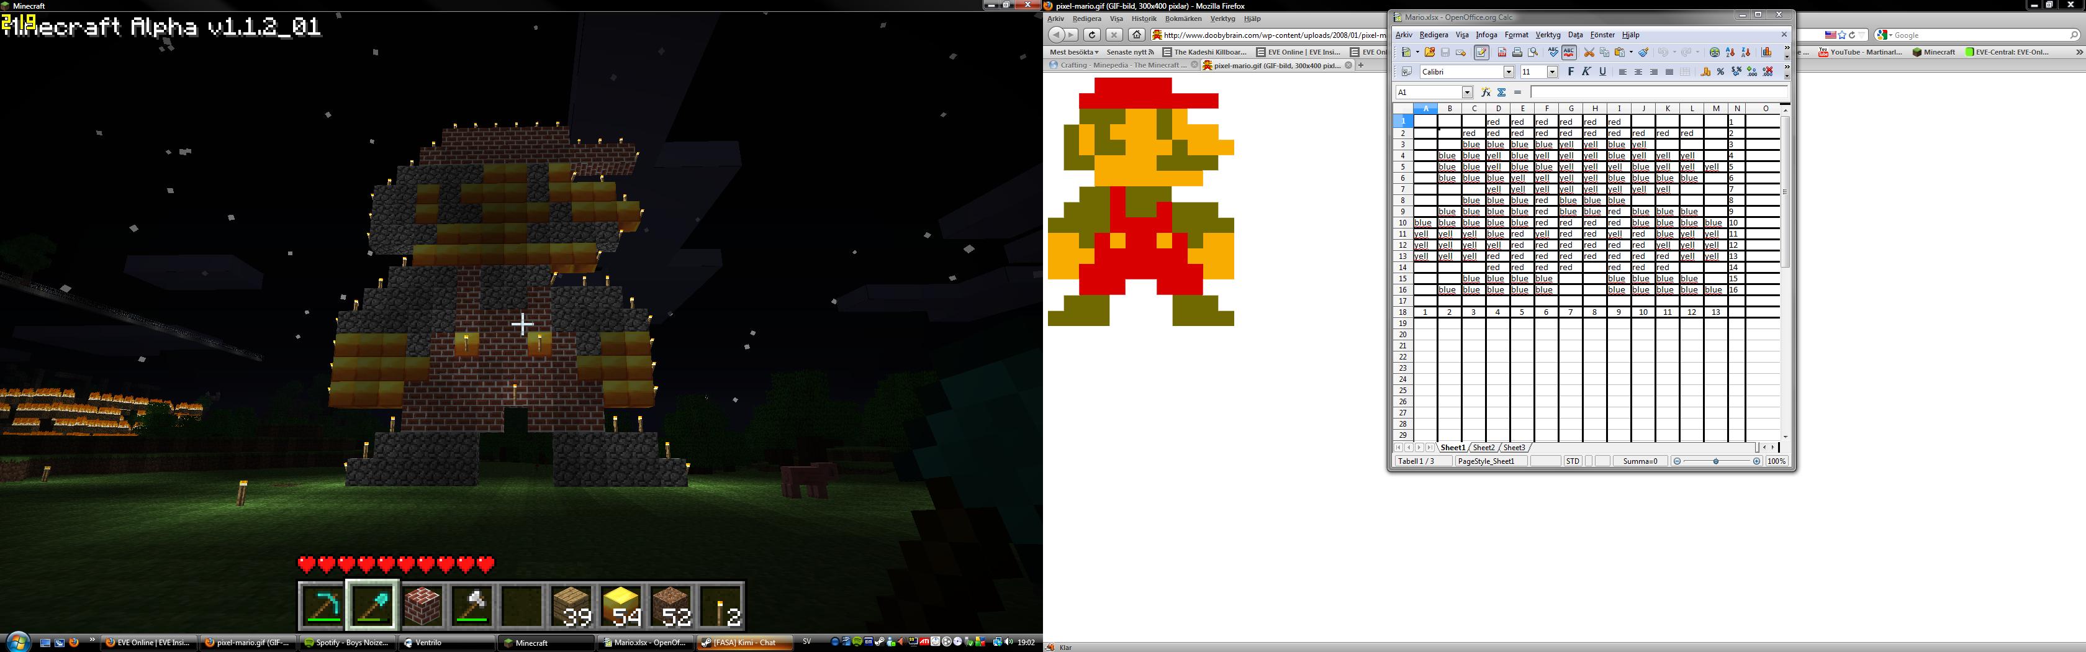Open the Infoga menu in Calc
The width and height of the screenshot is (2086, 652).
[1487, 35]
